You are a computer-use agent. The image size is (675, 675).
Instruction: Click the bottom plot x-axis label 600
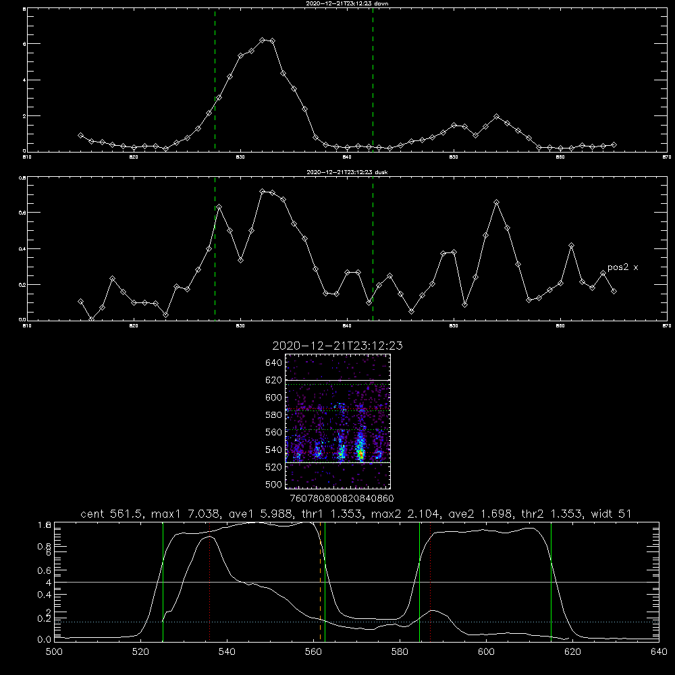486,652
